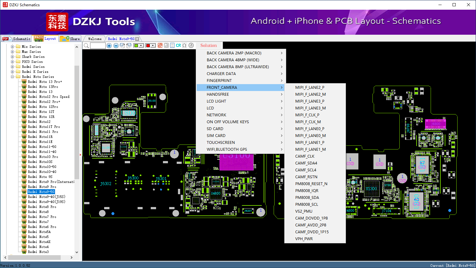
Task: Close the Redmi Note9-5G document tab
Action: (137, 39)
